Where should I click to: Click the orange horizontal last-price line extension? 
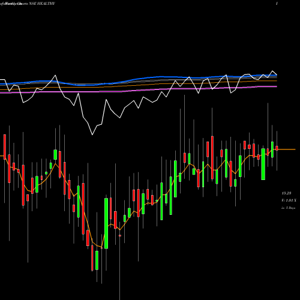(x=286, y=149)
